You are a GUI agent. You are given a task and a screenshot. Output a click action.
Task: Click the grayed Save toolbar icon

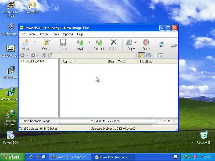click(63, 45)
